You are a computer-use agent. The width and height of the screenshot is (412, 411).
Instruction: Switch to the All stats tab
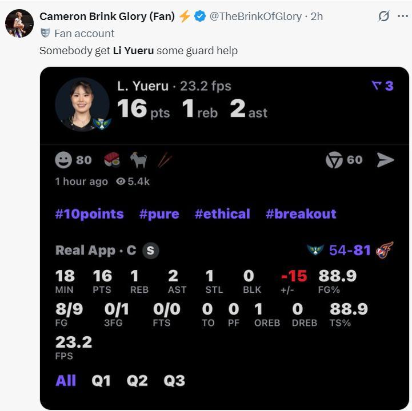pyautogui.click(x=66, y=381)
